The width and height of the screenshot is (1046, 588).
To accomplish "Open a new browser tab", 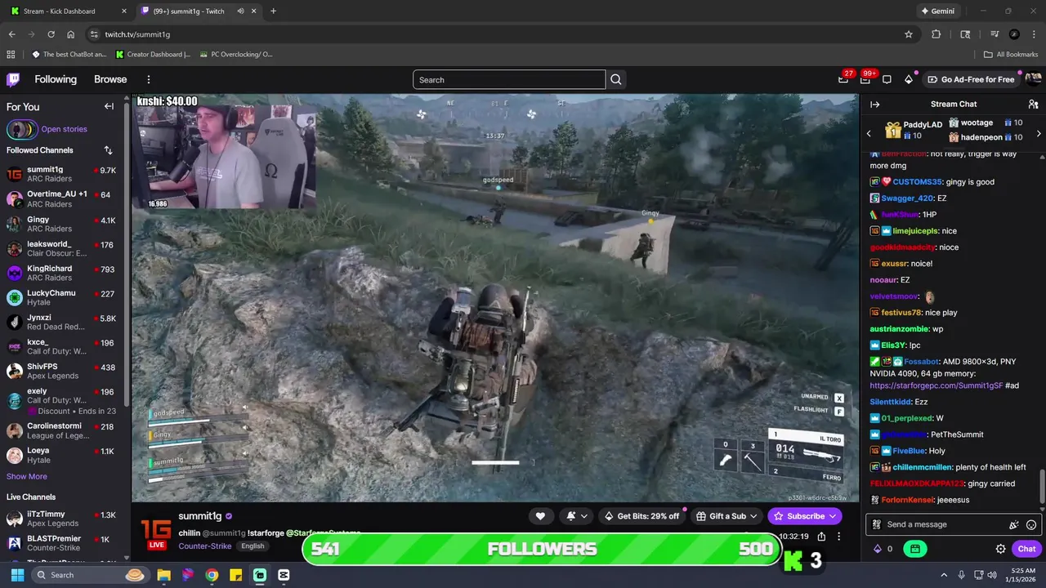I will pyautogui.click(x=273, y=11).
